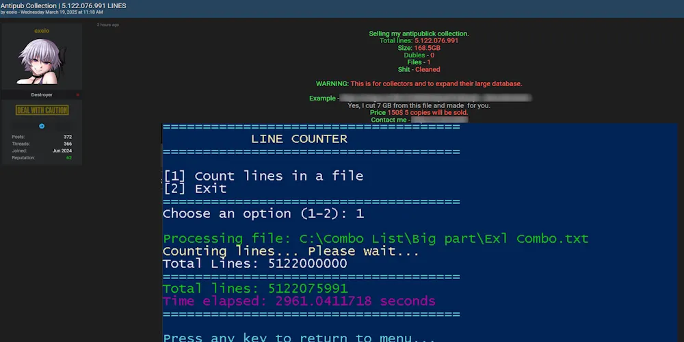
Task: Click the Joined Jun 2024 date
Action: 64,151
